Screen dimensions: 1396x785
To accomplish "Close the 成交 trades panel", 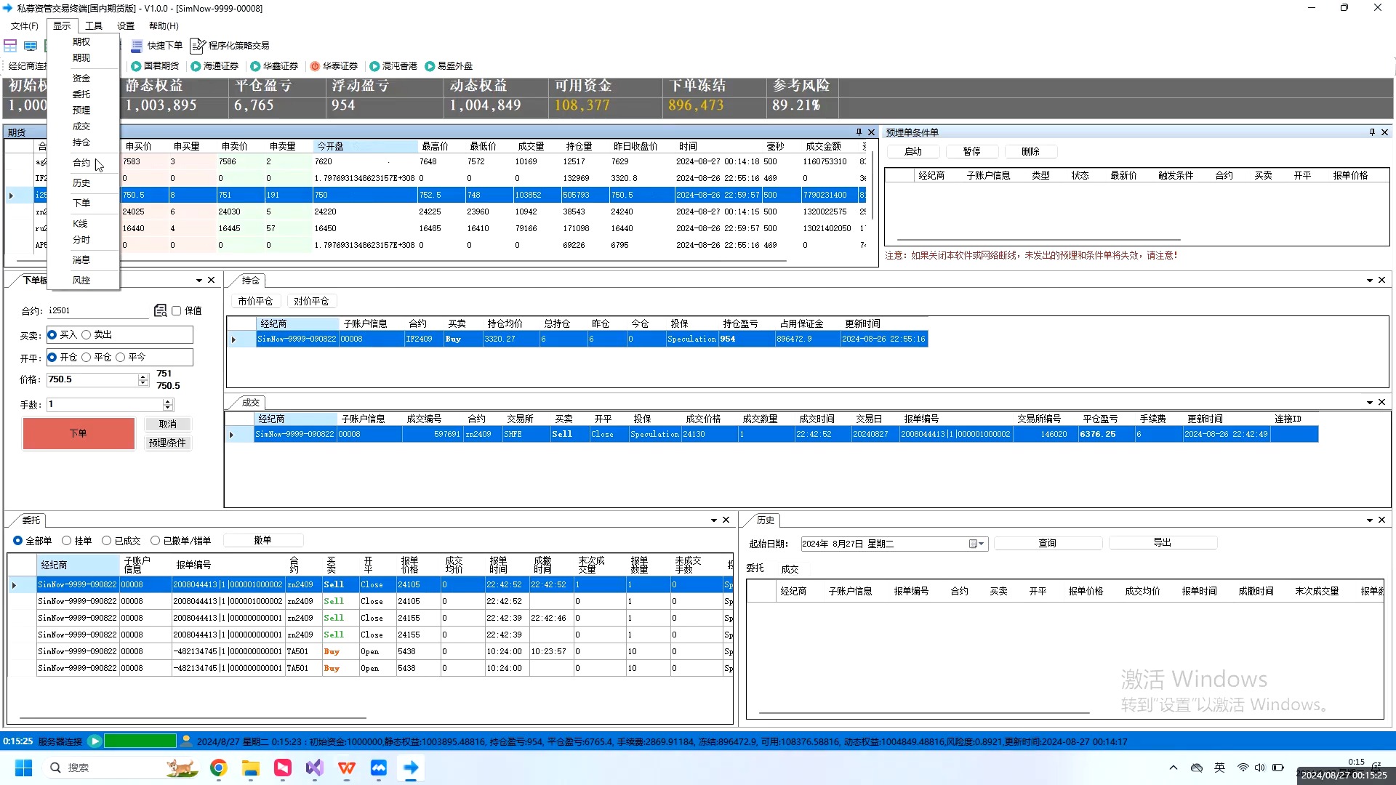I will 1381,403.
